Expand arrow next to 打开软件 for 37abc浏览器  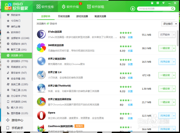174,35
